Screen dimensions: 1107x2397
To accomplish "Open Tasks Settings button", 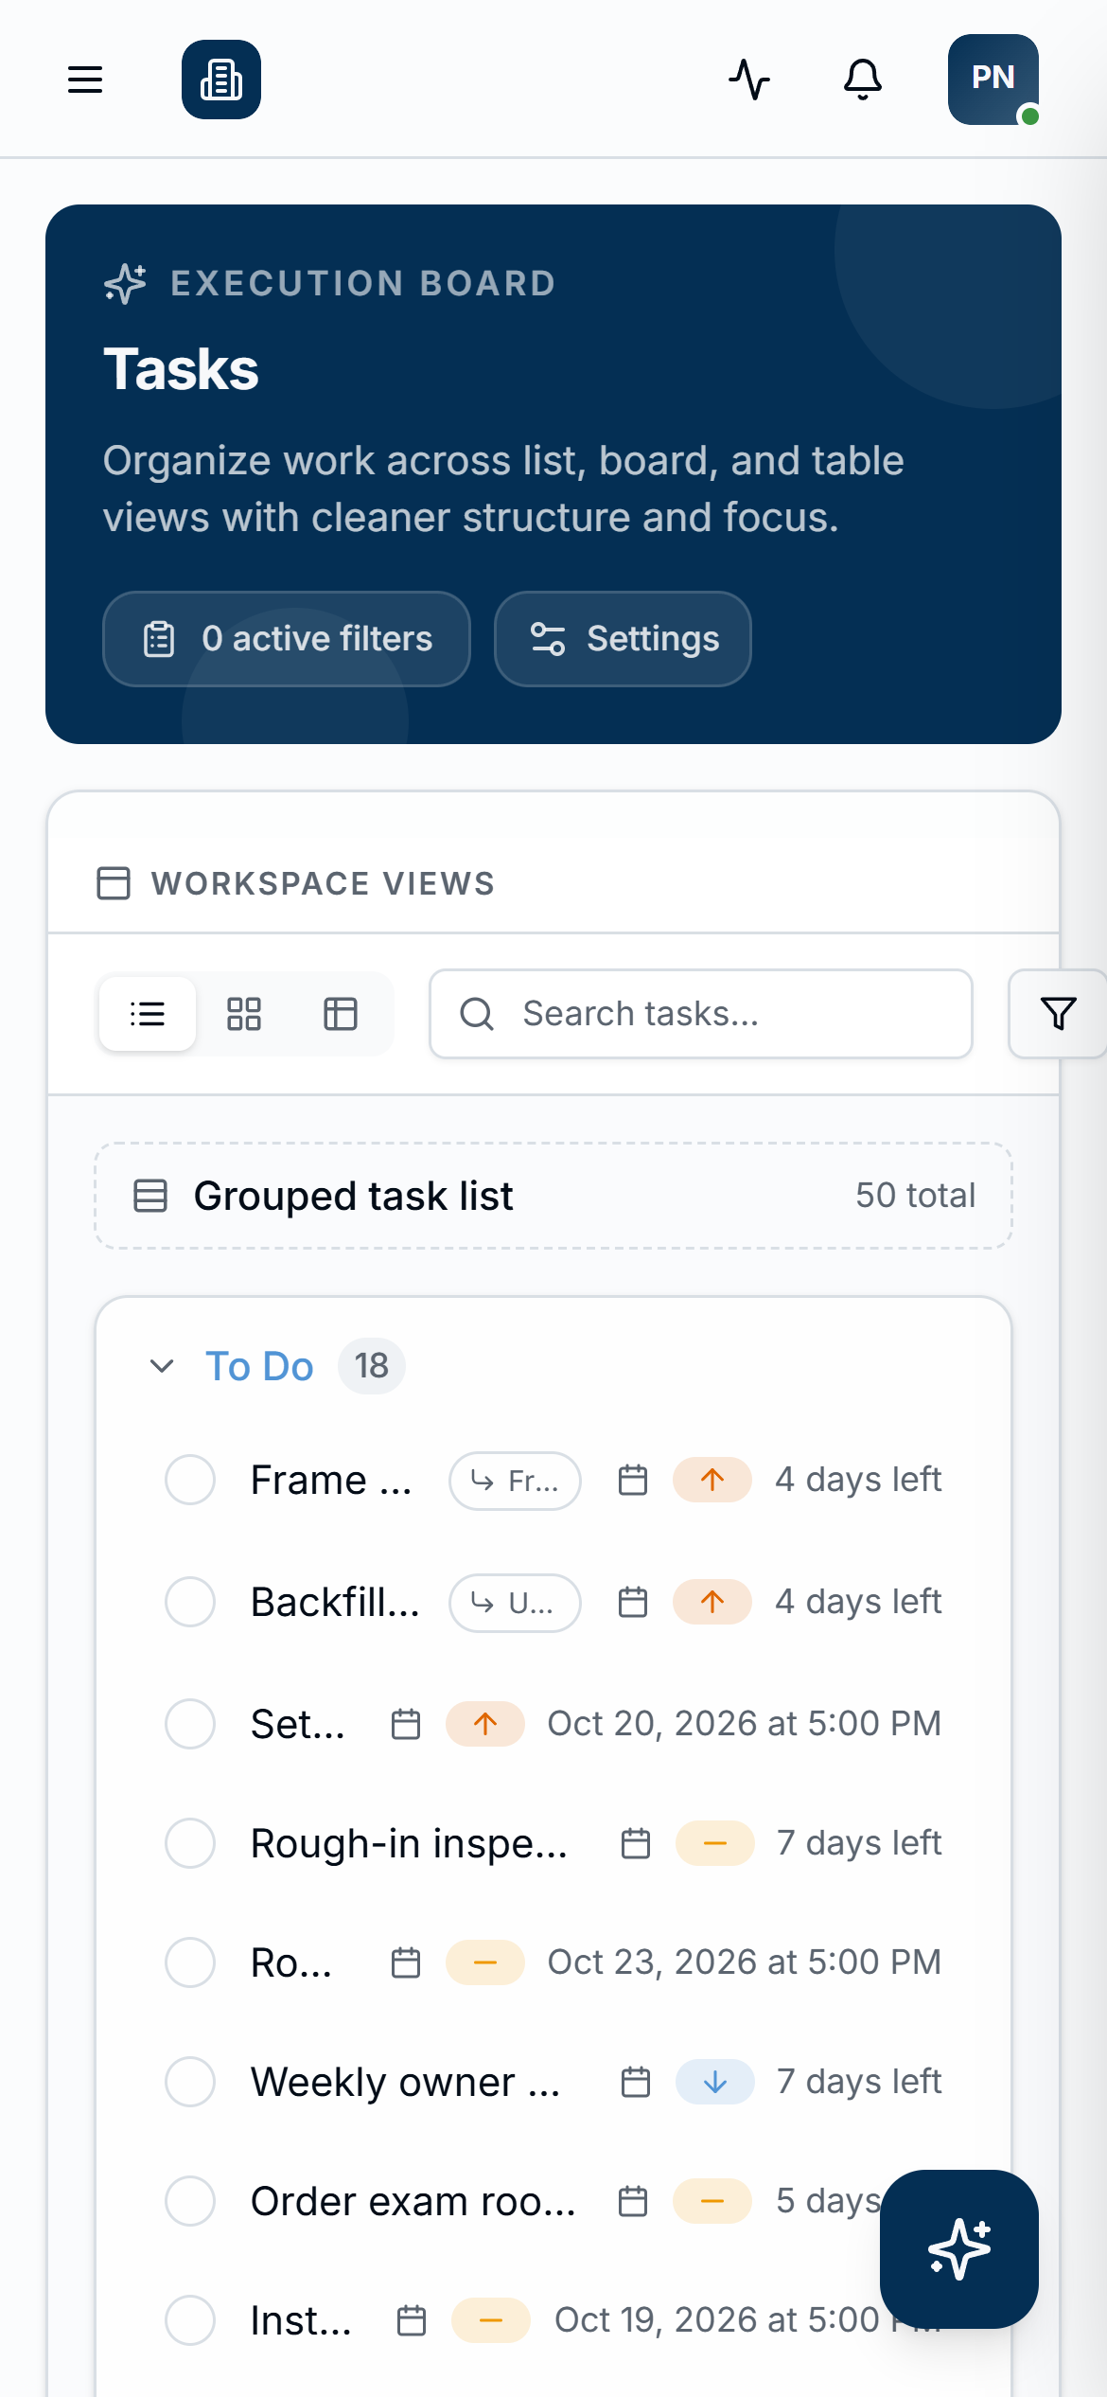I will coord(623,639).
